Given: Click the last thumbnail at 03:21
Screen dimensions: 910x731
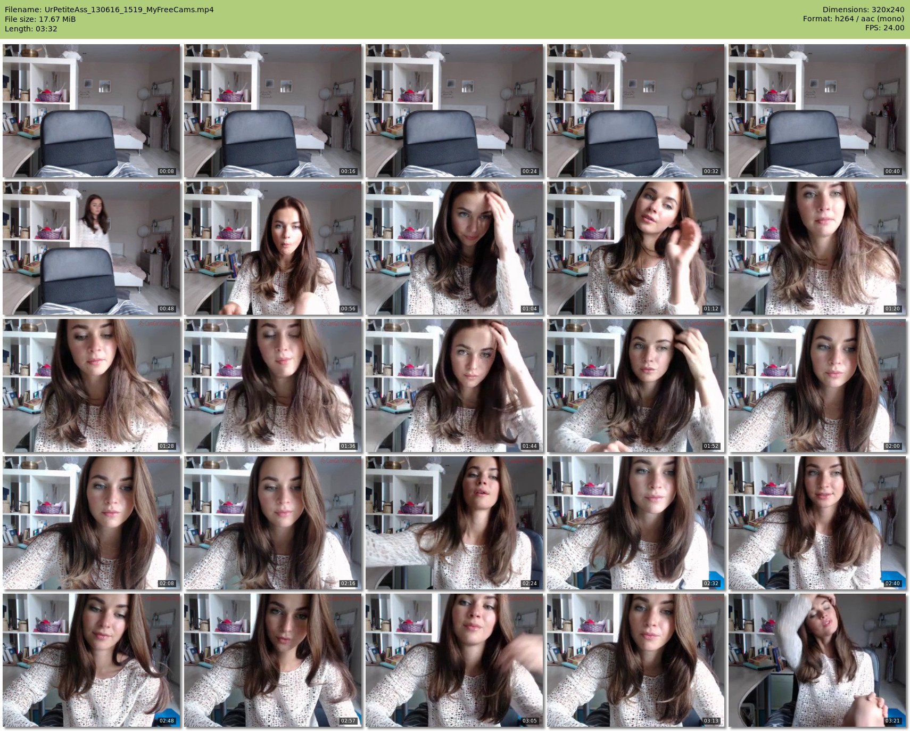Looking at the screenshot, I should [817, 660].
